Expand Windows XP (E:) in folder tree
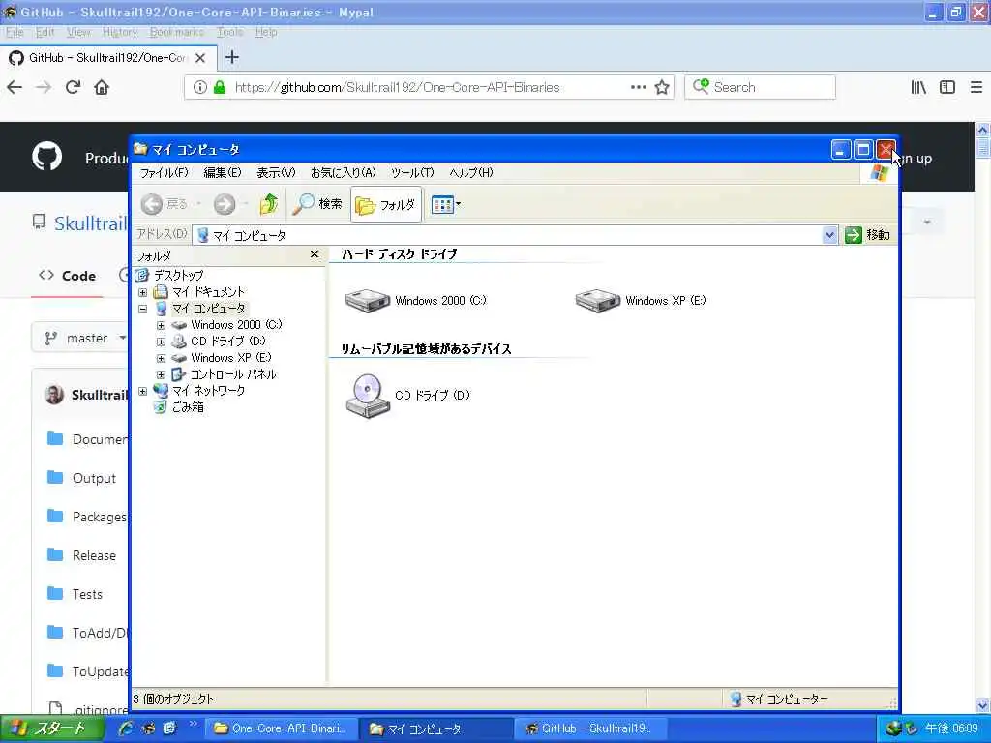The height and width of the screenshot is (743, 991). [x=162, y=358]
